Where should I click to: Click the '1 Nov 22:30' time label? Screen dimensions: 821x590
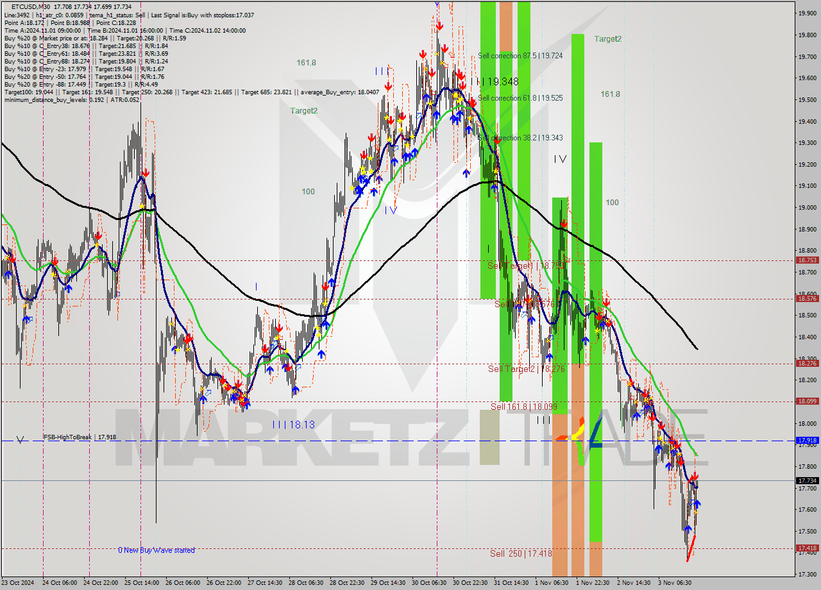pyautogui.click(x=593, y=583)
